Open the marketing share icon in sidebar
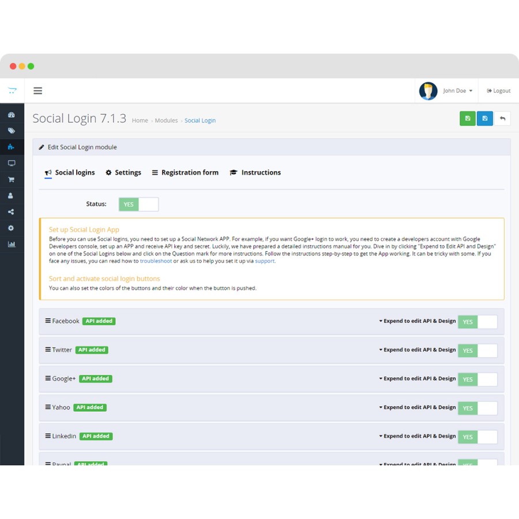The height and width of the screenshot is (519, 519). coord(11,212)
